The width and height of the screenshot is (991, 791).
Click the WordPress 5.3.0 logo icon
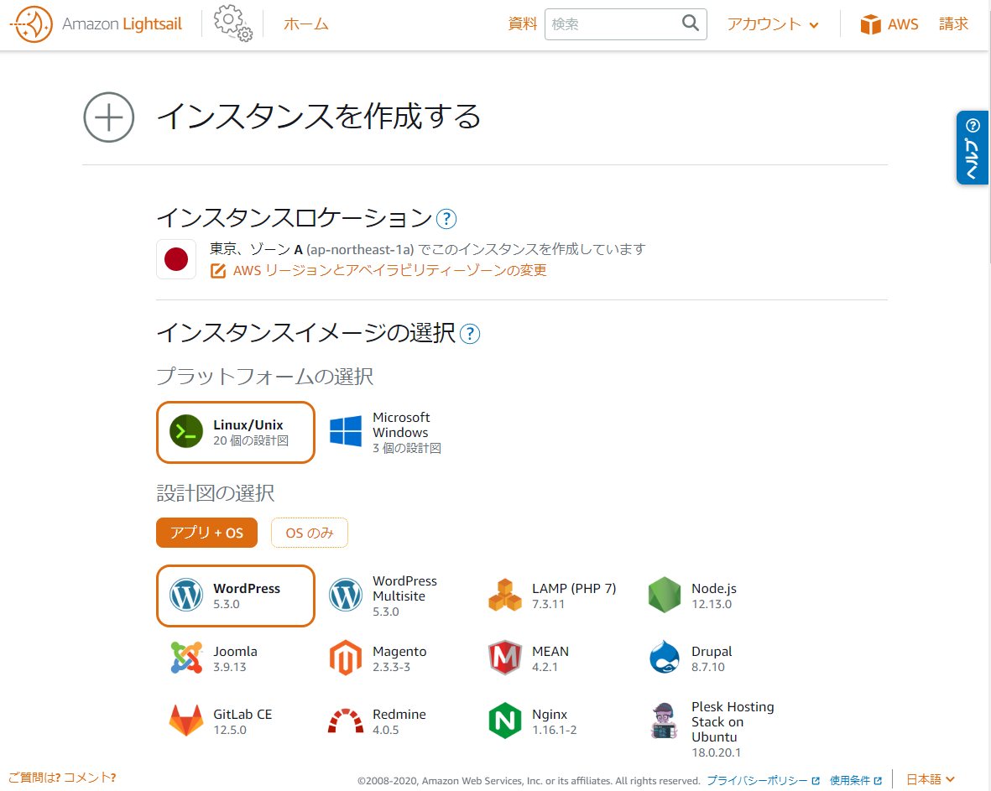pyautogui.click(x=185, y=596)
